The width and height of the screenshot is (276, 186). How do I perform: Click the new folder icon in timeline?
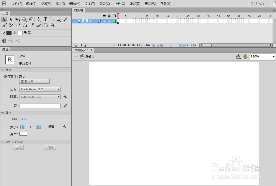(80, 45)
